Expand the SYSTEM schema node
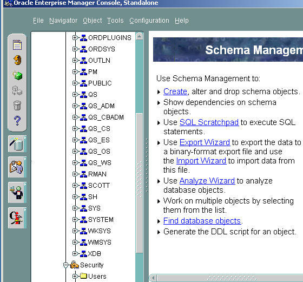The height and width of the screenshot is (282, 303). 75,220
